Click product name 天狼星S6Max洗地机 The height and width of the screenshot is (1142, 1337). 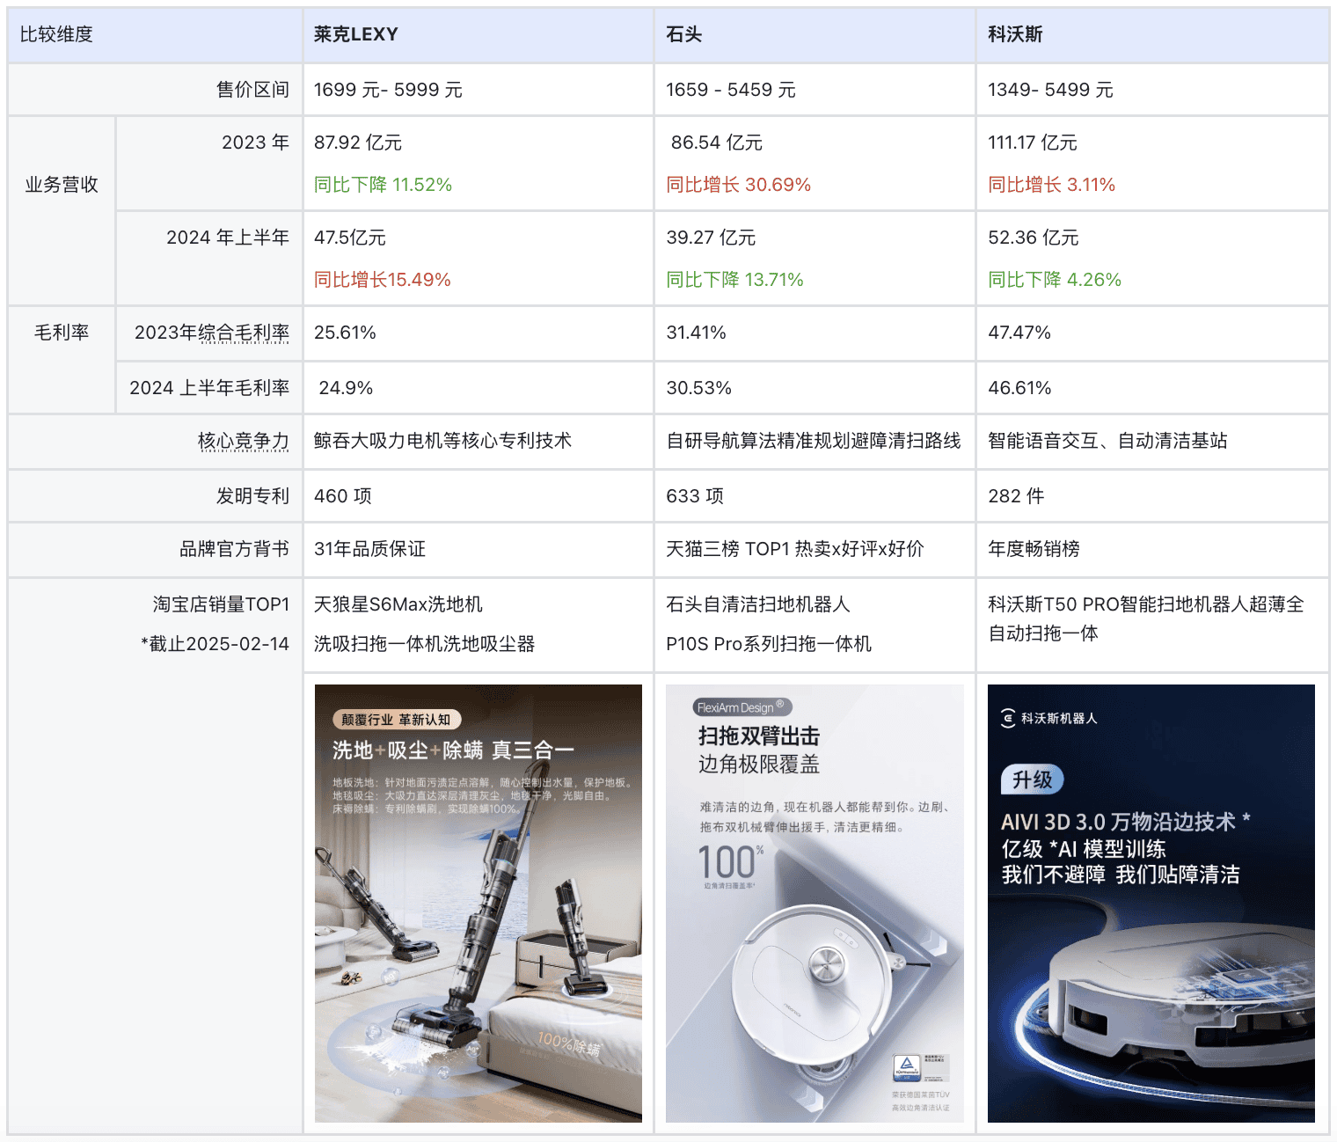click(x=398, y=604)
